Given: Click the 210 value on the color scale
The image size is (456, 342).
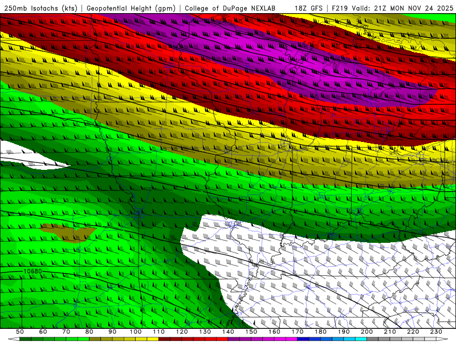Looking at the screenshot, I should point(390,332).
